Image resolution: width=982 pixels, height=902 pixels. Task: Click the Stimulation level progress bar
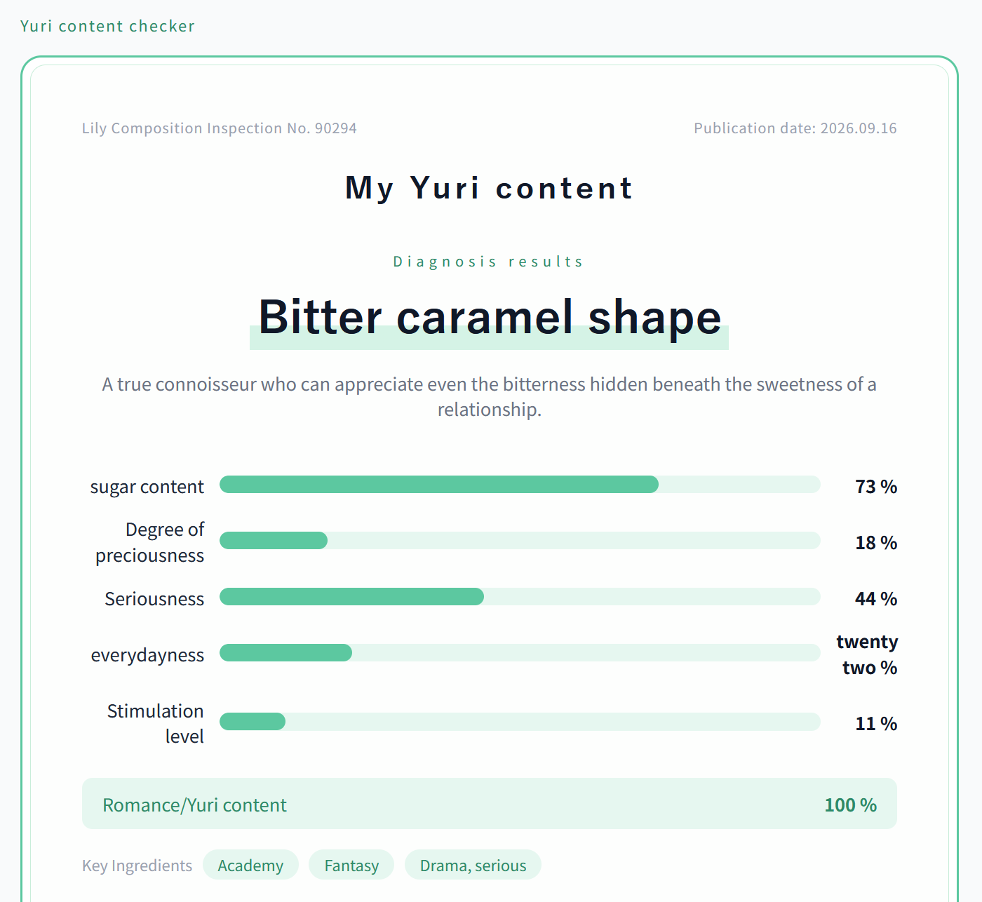click(x=520, y=721)
